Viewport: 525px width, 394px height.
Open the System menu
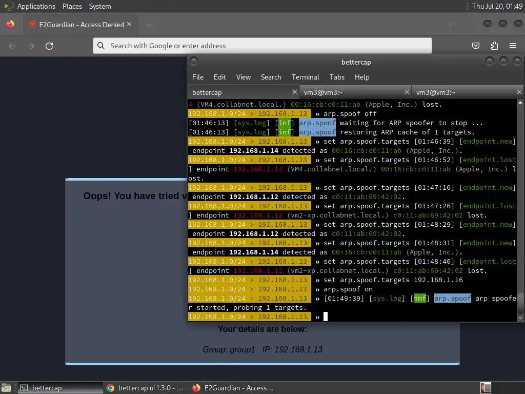(100, 6)
